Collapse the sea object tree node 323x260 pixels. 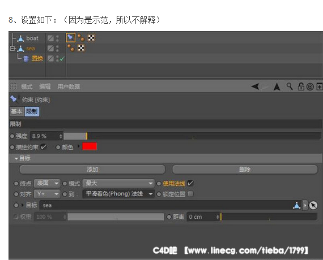click(12, 49)
